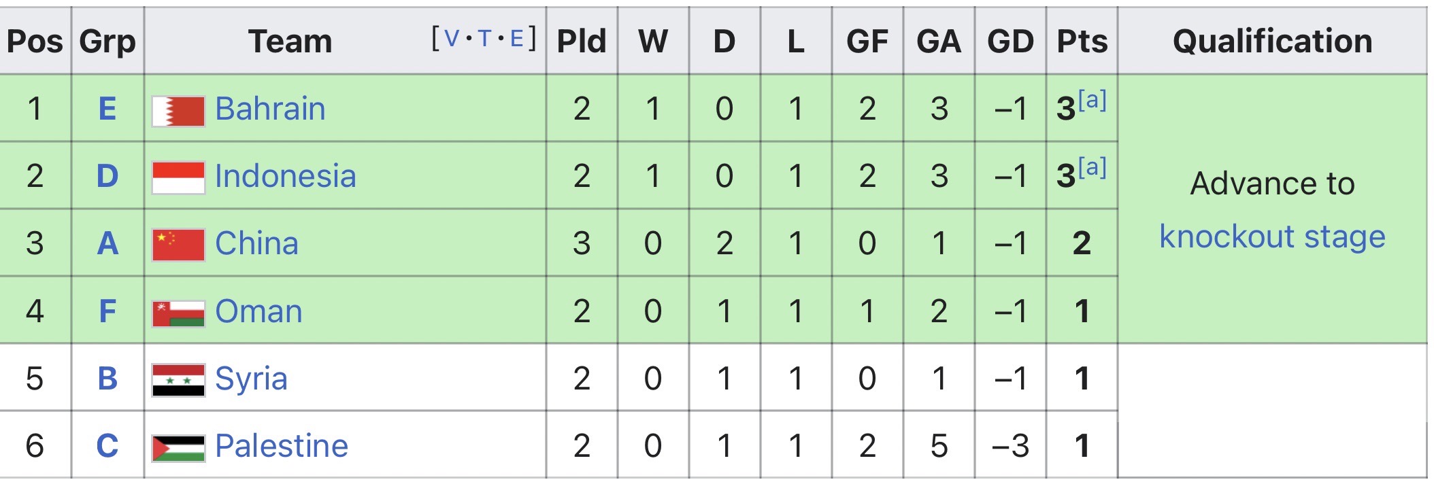Viewport: 1434px width, 484px height.
Task: Click the Bahrain flag icon
Action: coord(178,111)
